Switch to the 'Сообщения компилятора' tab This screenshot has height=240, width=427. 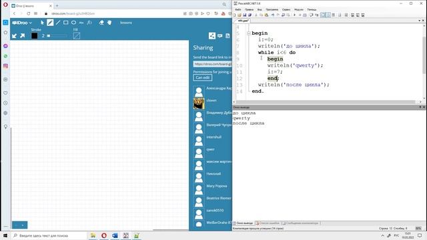pyautogui.click(x=301, y=223)
